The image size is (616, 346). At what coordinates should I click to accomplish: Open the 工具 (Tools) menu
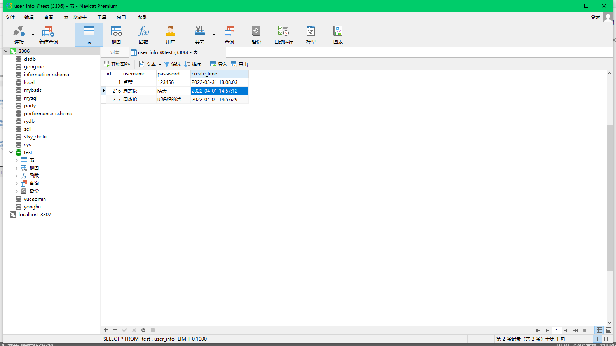point(102,17)
